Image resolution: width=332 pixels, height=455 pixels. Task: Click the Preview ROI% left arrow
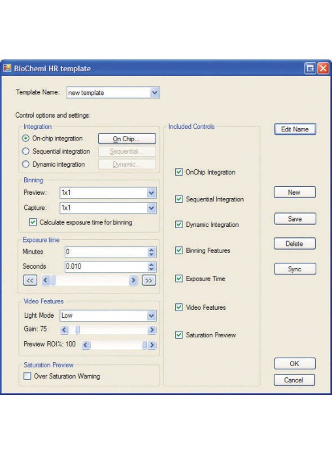tap(86, 345)
